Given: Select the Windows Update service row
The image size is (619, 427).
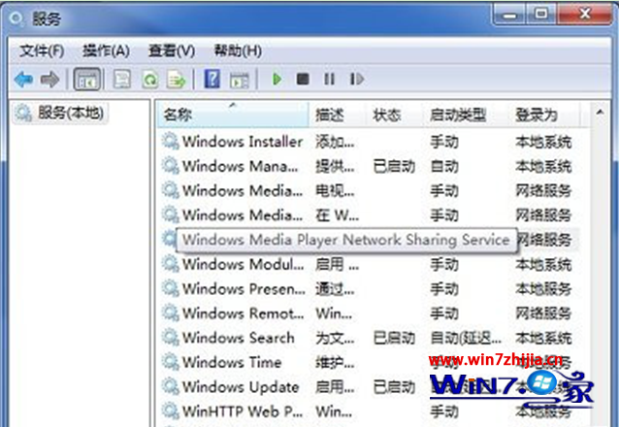Looking at the screenshot, I should coord(369,386).
